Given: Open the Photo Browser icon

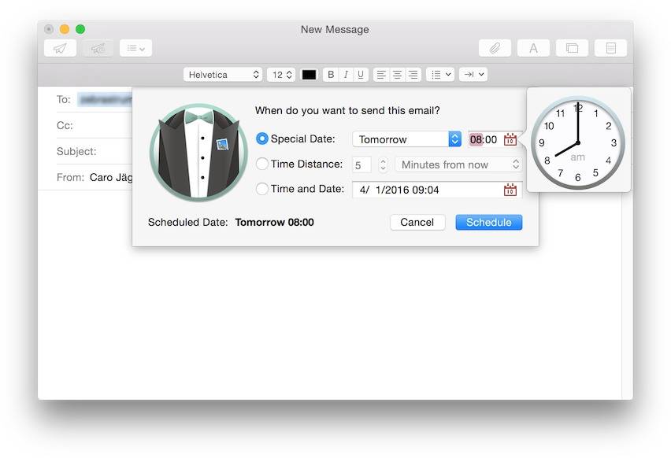Looking at the screenshot, I should [572, 48].
